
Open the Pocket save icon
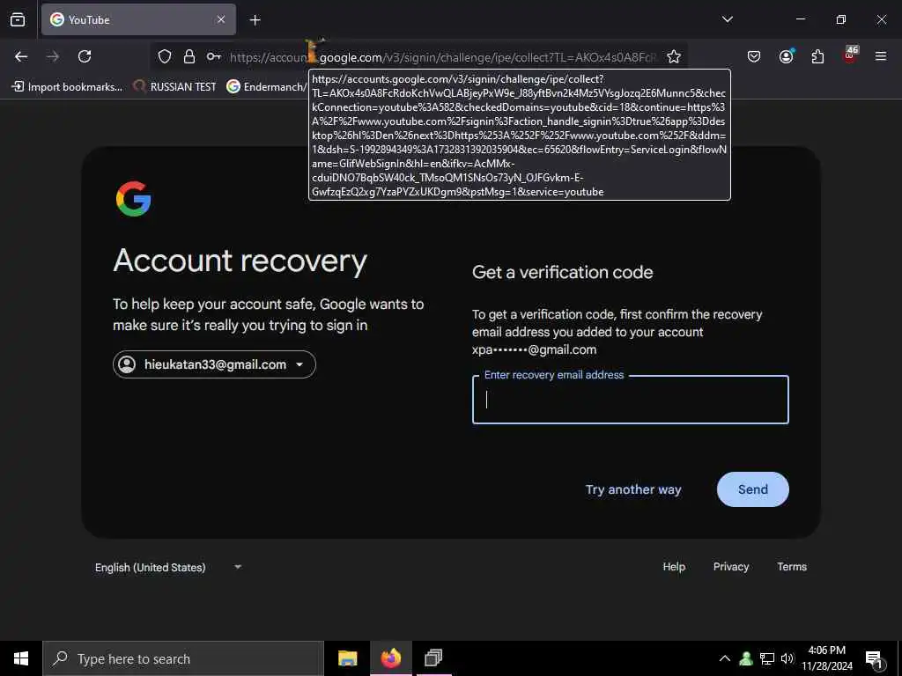[x=754, y=56]
